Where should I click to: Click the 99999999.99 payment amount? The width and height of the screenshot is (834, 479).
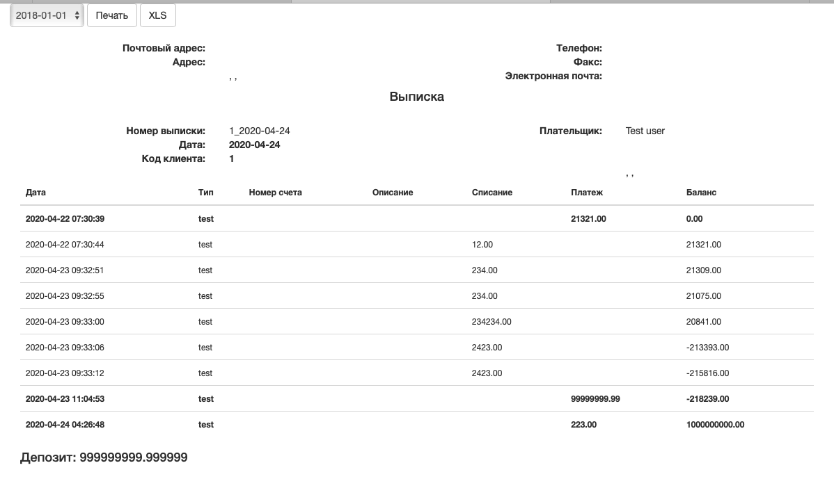595,399
